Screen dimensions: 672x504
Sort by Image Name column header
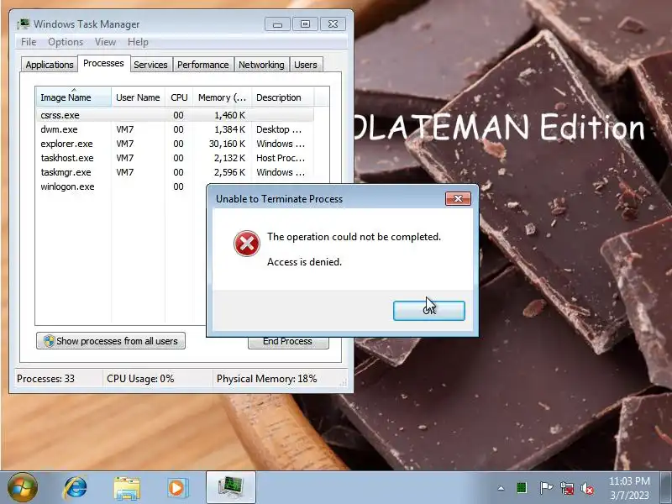pos(74,97)
